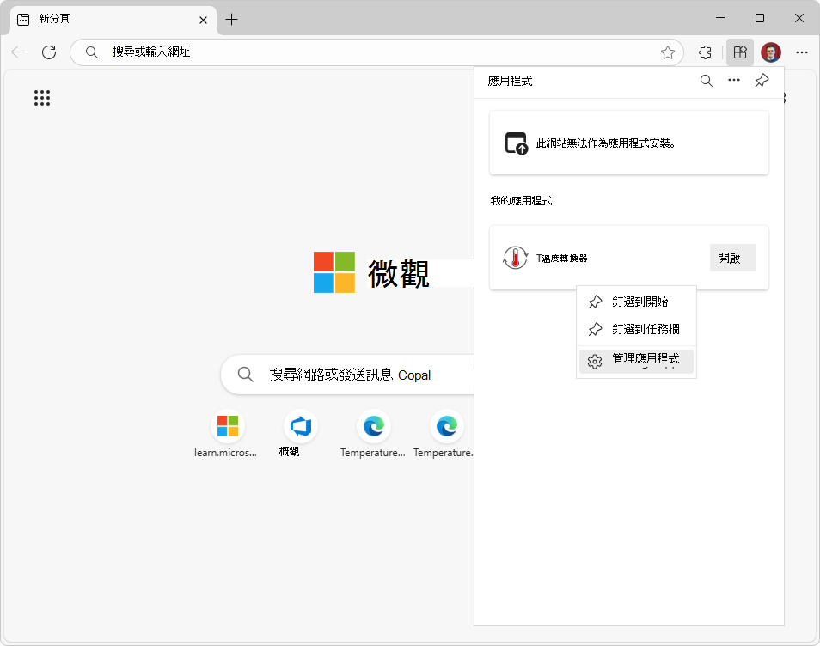Open more options in the apps panel
The width and height of the screenshot is (820, 646).
tap(733, 81)
